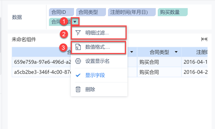Click the trash can delete icon
The image size is (215, 129).
[78, 89]
